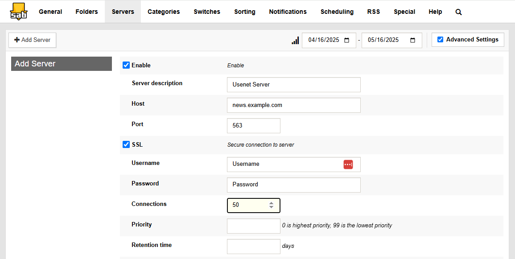Go to the Notifications tab
The image size is (515, 259).
tap(288, 12)
